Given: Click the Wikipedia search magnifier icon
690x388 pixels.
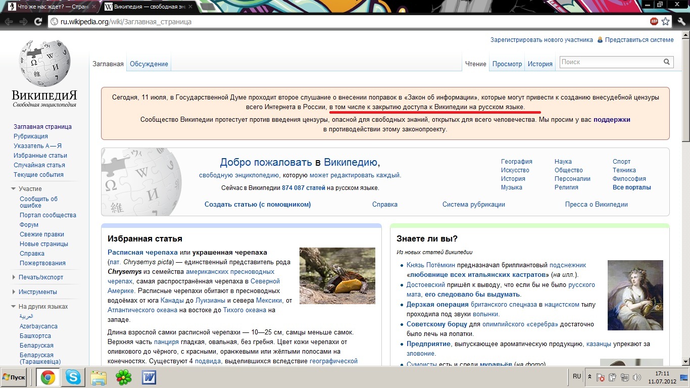Looking at the screenshot, I should point(667,62).
